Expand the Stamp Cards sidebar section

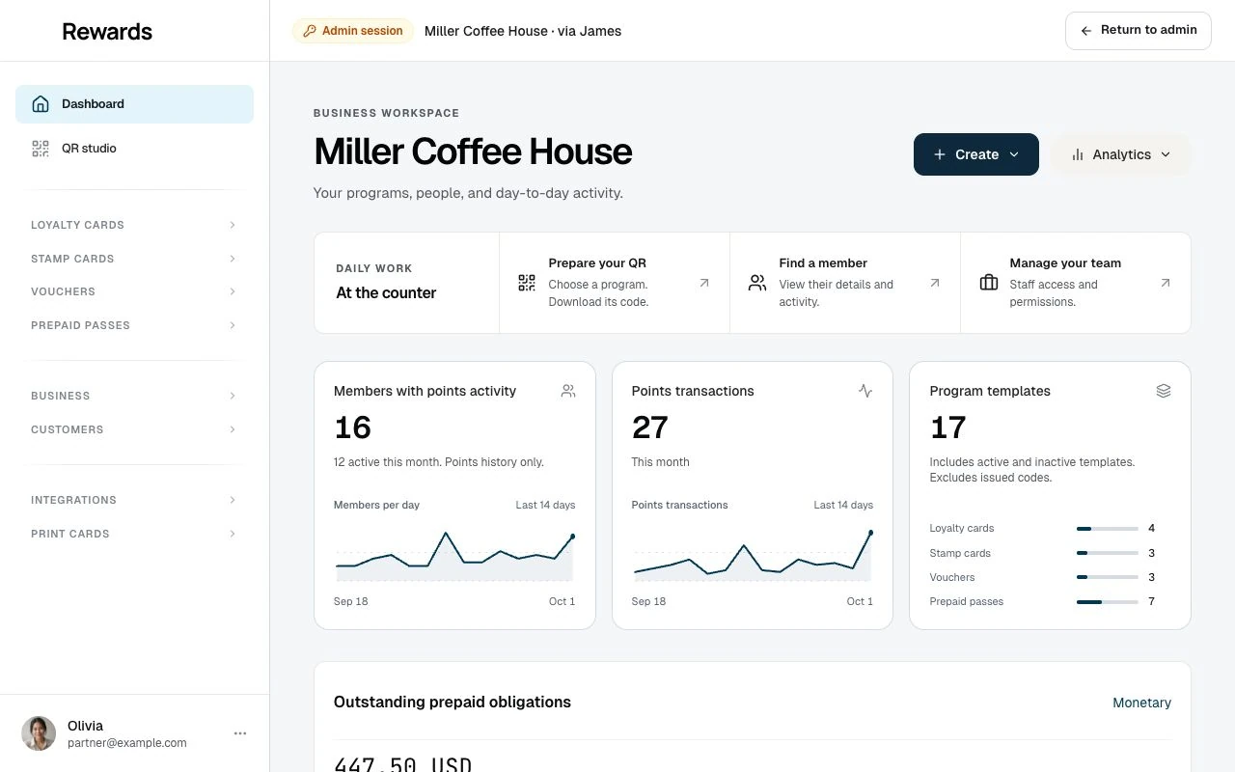tap(134, 259)
